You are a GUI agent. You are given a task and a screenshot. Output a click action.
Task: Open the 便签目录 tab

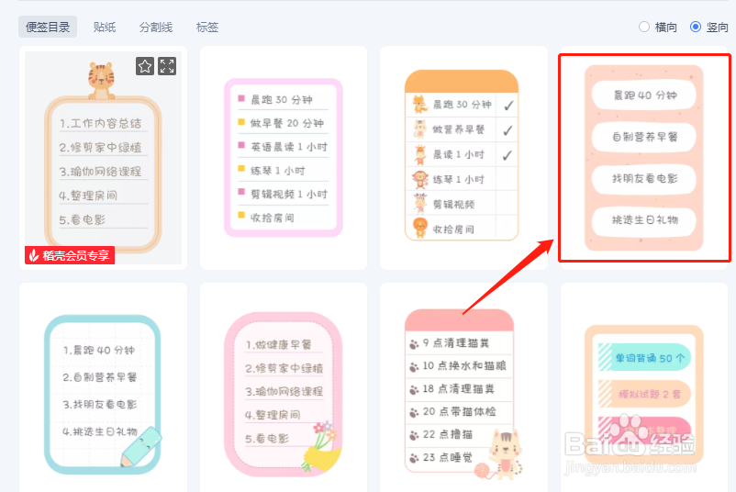pos(48,27)
